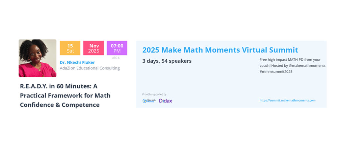Select the orange 15 Sat date box

[70, 48]
